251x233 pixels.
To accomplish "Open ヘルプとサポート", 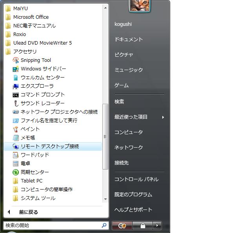I will point(133,210).
